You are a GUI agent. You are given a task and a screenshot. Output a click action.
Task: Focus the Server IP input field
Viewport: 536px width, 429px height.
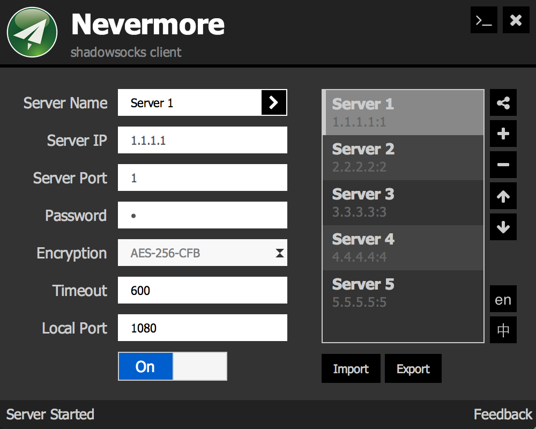pos(203,140)
